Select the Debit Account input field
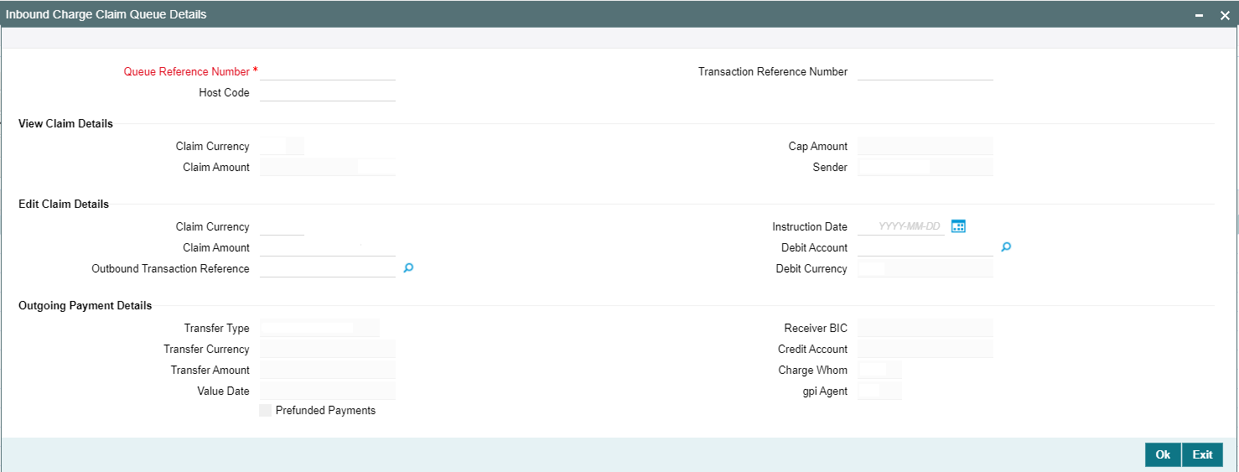The width and height of the screenshot is (1239, 472). click(925, 247)
